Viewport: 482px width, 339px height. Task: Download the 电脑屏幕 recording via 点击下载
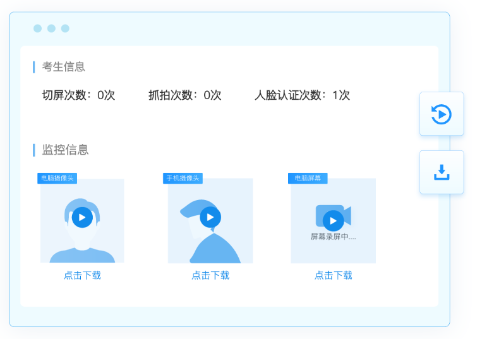pos(333,275)
